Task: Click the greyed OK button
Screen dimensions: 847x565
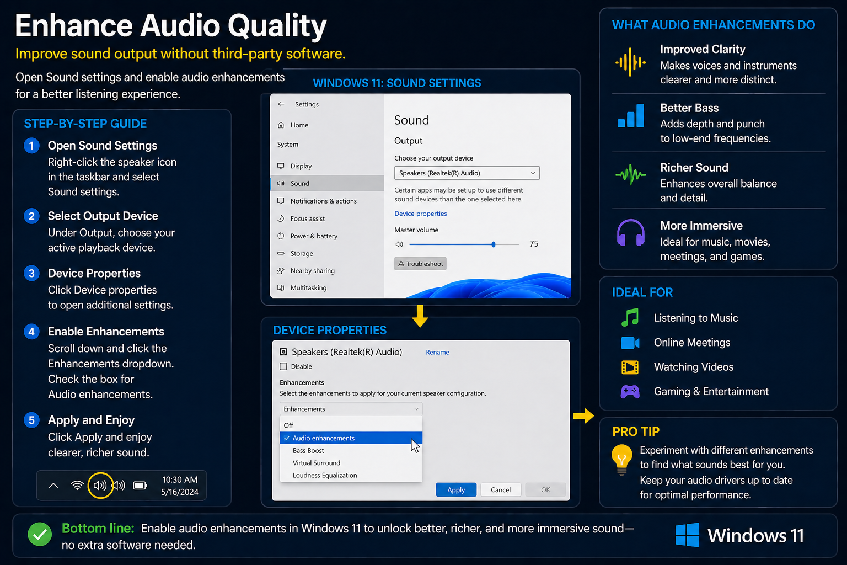Action: click(545, 490)
